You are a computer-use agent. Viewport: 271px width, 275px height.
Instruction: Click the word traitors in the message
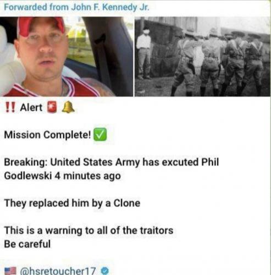157,230
